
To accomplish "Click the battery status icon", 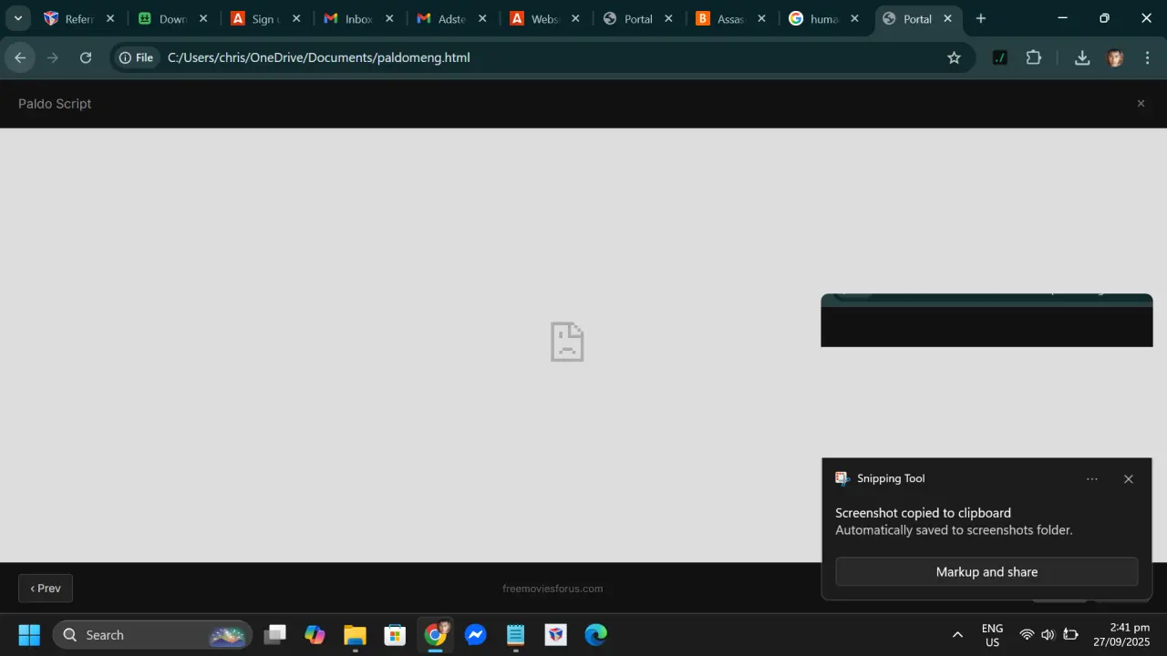I will [x=1071, y=635].
